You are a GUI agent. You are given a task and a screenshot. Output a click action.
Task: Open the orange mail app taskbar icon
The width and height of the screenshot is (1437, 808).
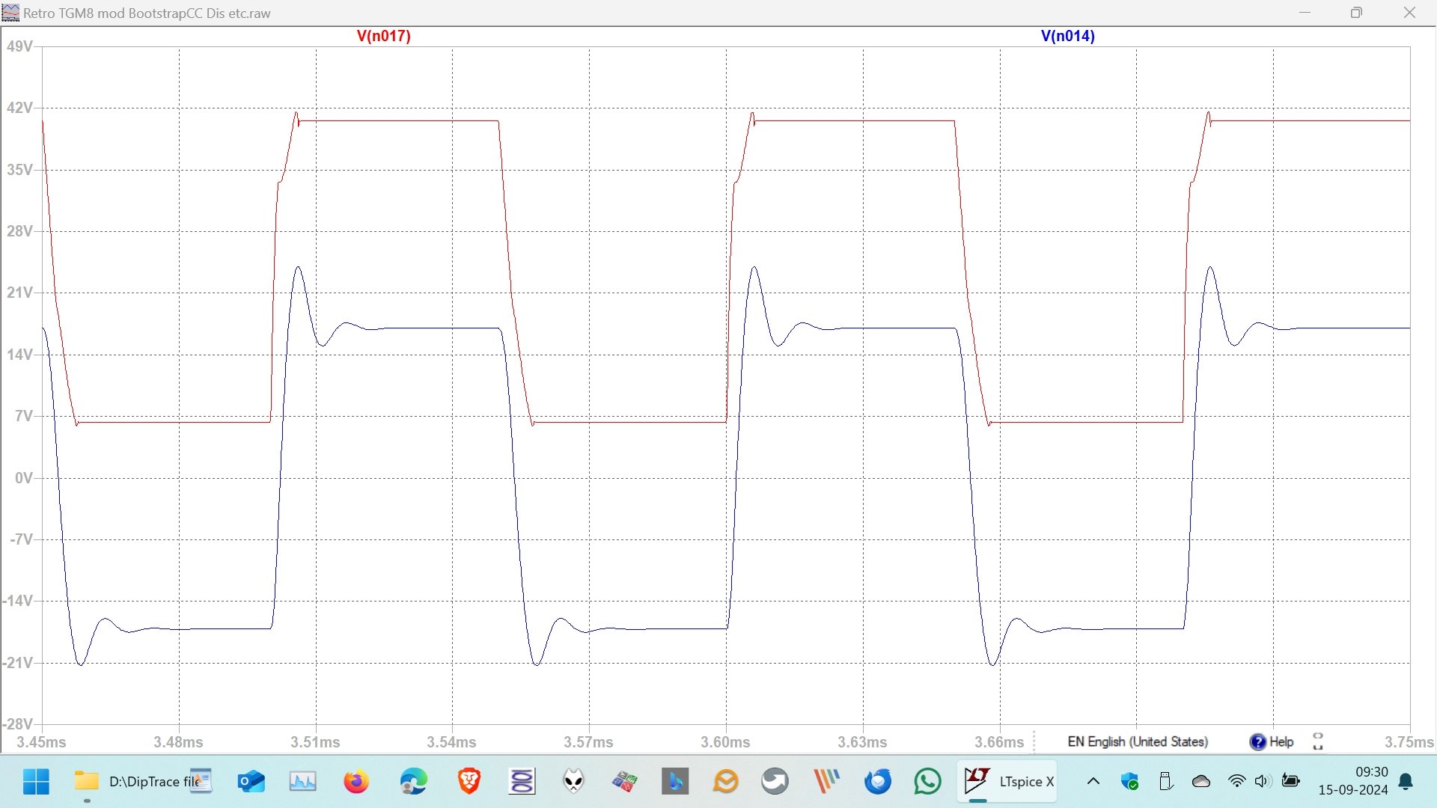(725, 782)
